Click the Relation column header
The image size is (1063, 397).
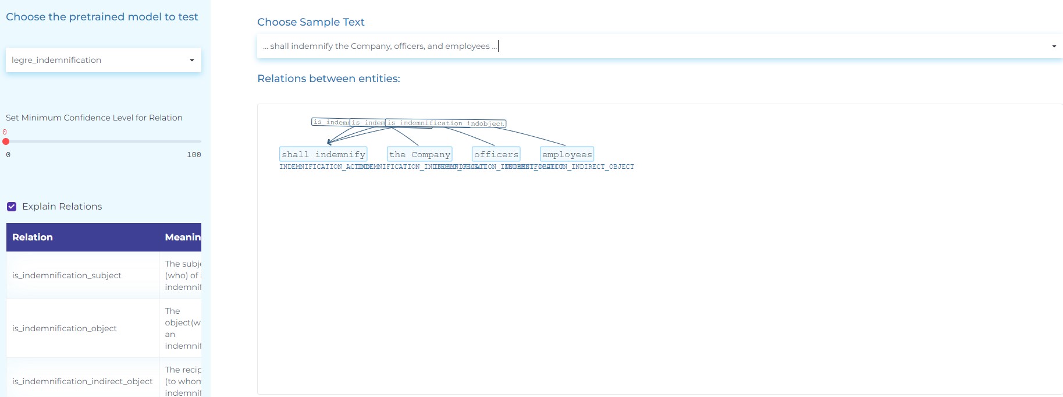tap(83, 238)
